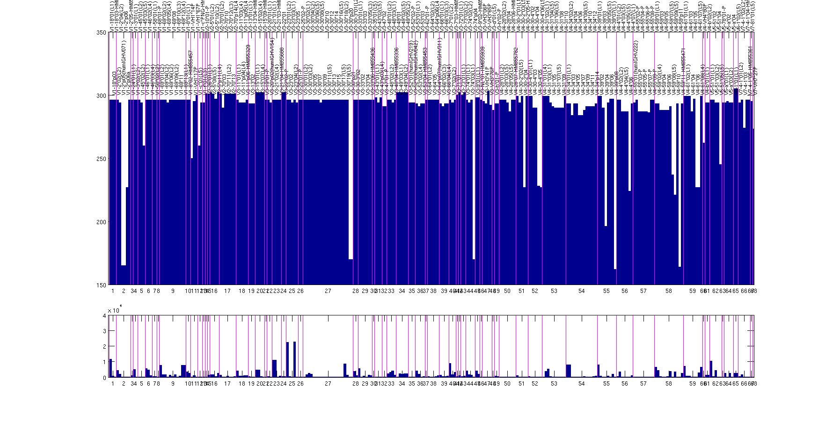The image size is (833, 424).
Task: Select group label 9 below the upper plot
Action: coord(173,291)
